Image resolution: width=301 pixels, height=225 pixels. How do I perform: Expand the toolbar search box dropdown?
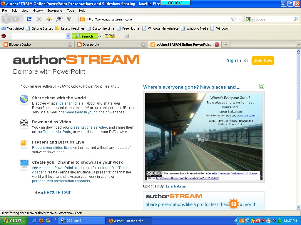pyautogui.click(x=68, y=36)
